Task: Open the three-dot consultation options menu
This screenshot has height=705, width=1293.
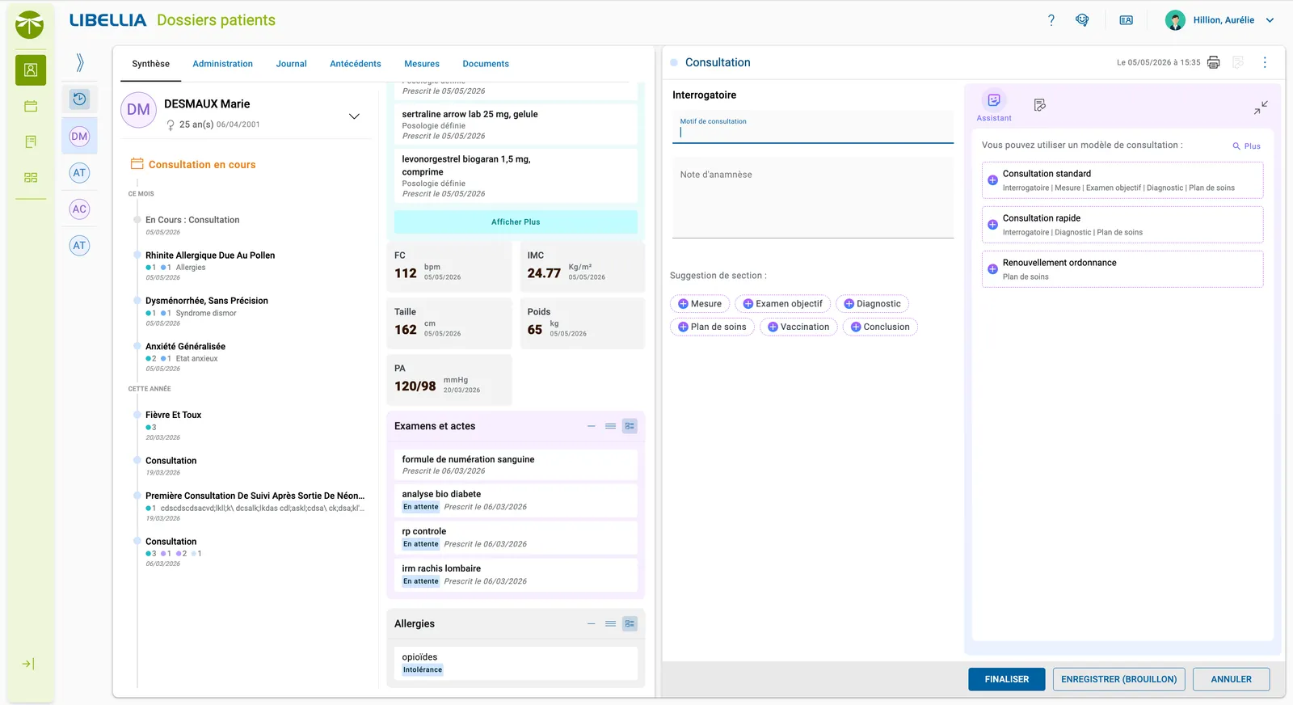Action: [x=1265, y=62]
